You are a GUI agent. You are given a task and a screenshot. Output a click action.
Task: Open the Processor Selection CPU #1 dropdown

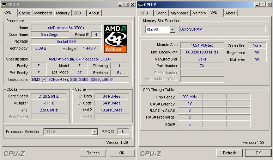pos(95,132)
